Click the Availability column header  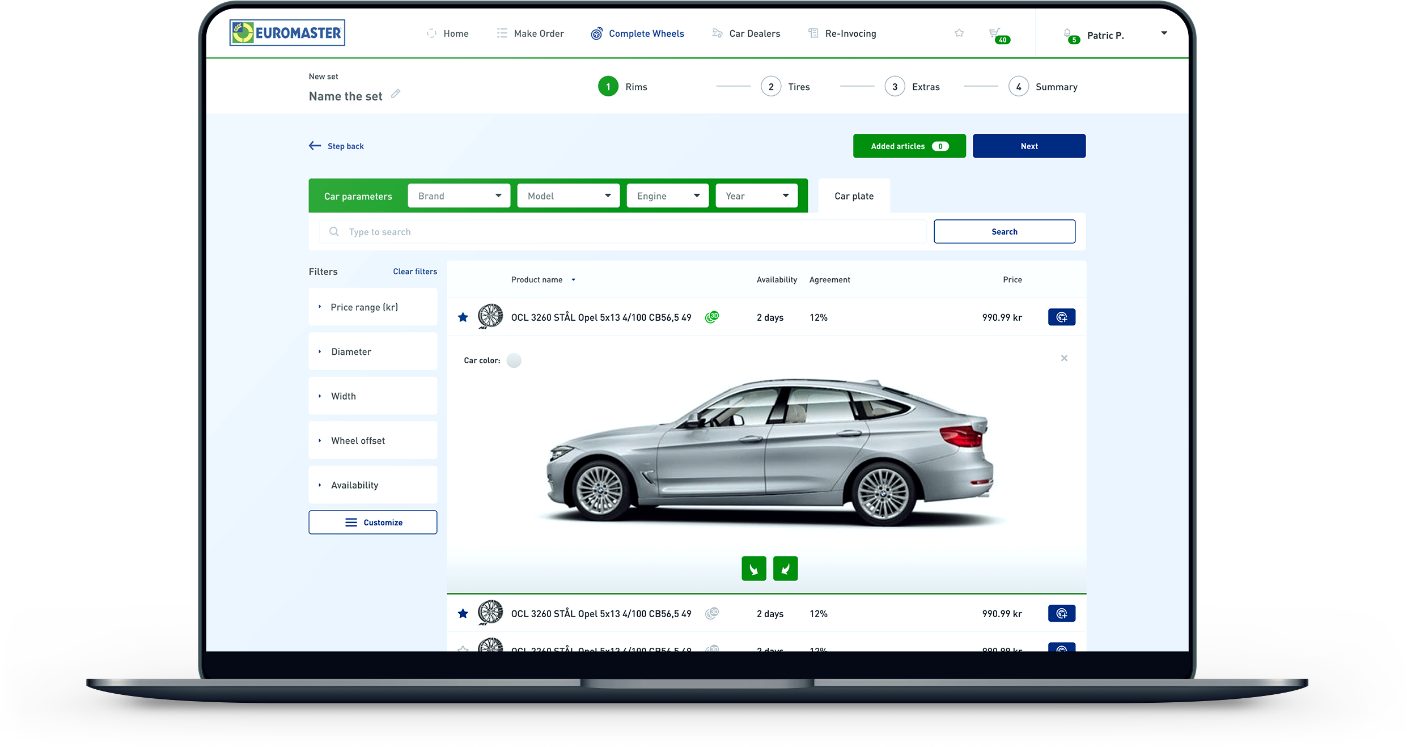pos(777,280)
